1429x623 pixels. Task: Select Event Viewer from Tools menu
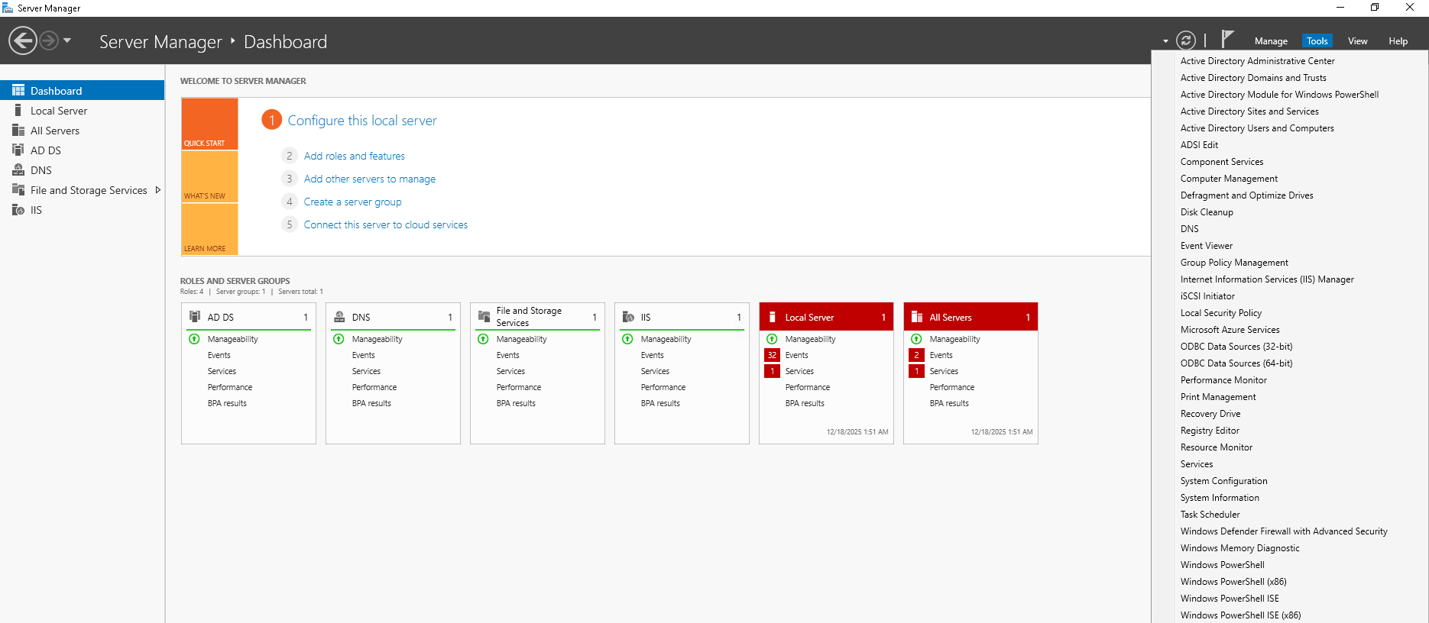(1206, 246)
